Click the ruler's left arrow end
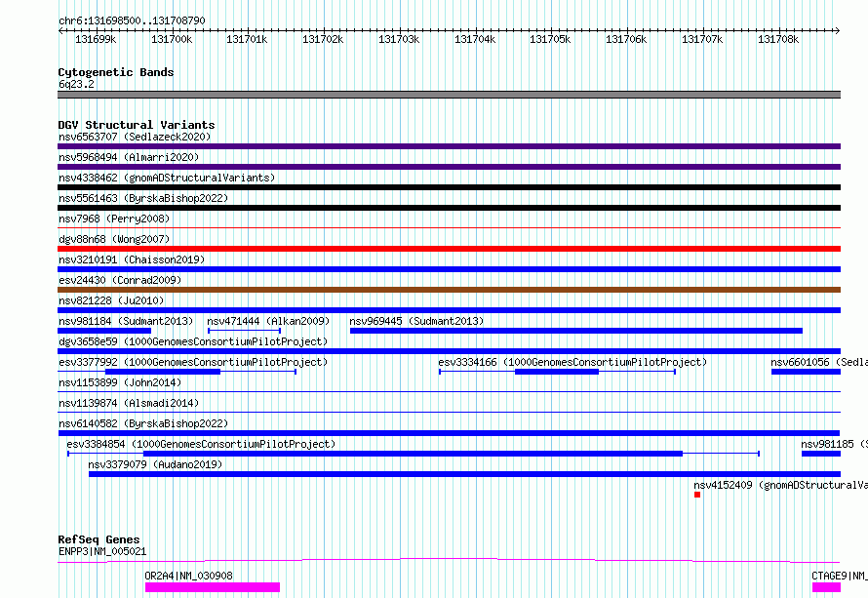The image size is (868, 598). pyautogui.click(x=60, y=31)
